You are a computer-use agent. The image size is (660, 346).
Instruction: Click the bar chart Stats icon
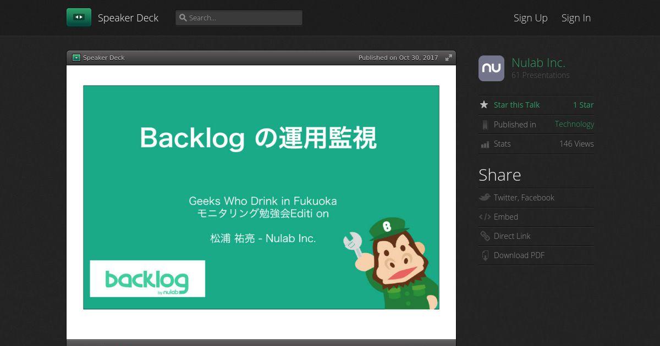485,144
